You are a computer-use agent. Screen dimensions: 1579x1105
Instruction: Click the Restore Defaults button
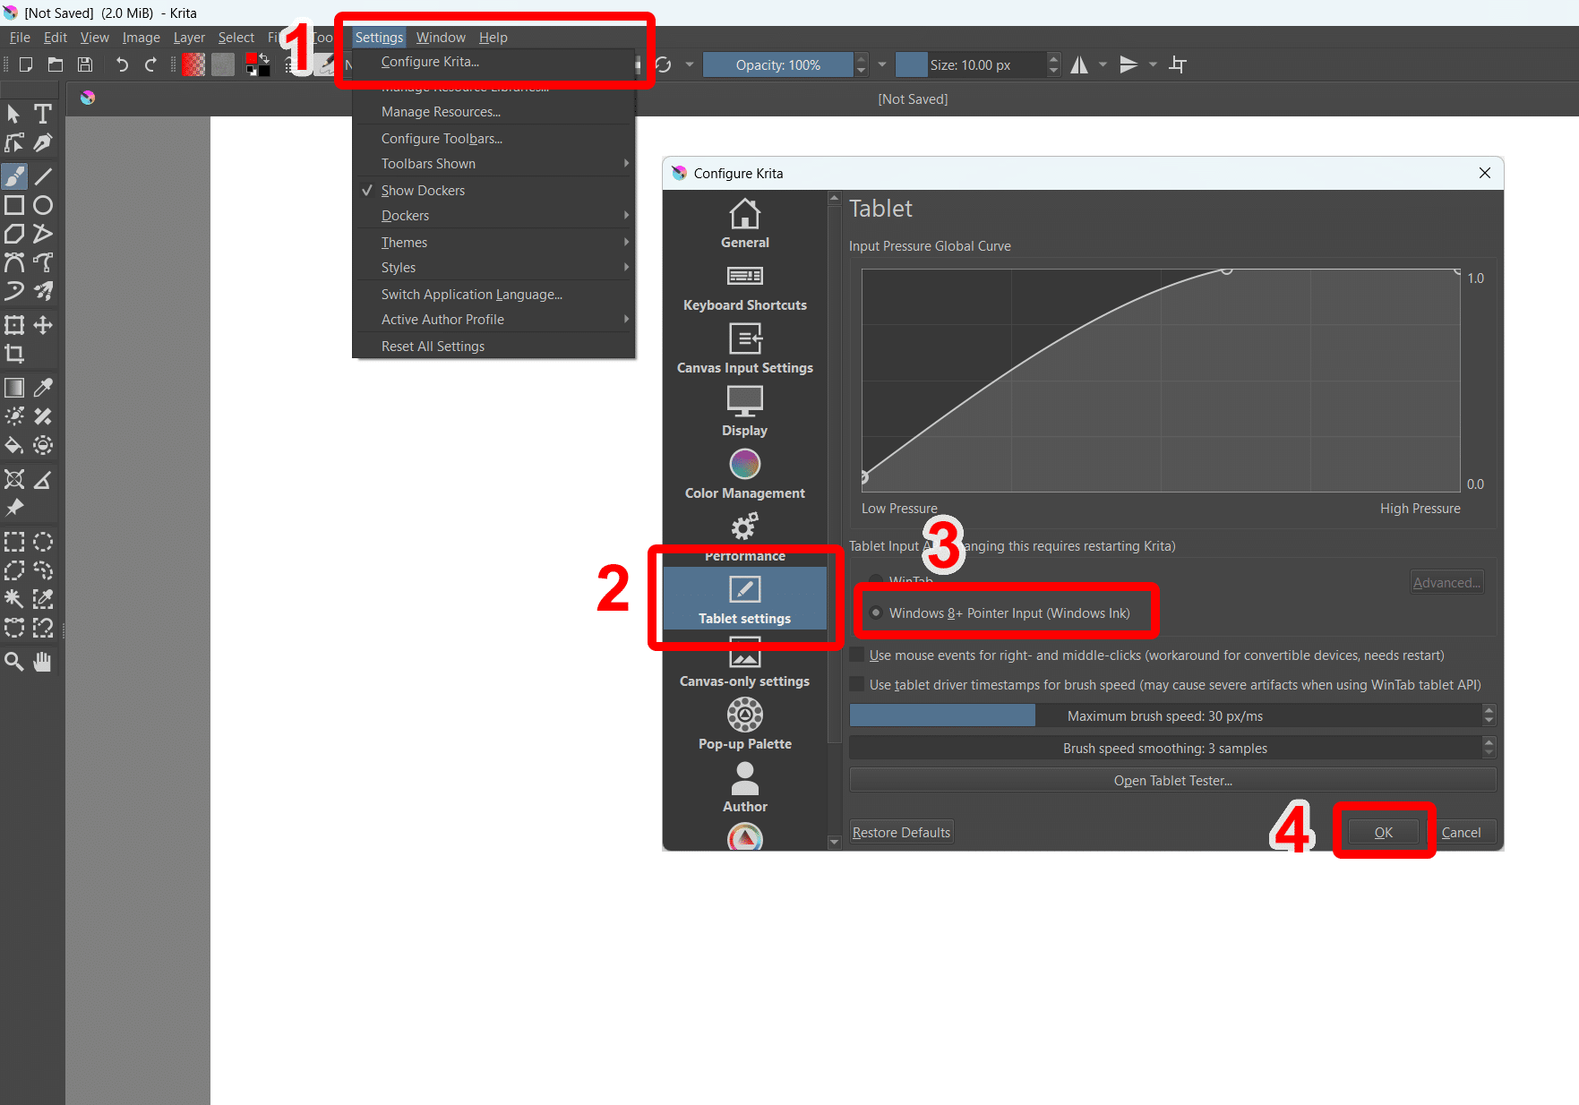(901, 833)
